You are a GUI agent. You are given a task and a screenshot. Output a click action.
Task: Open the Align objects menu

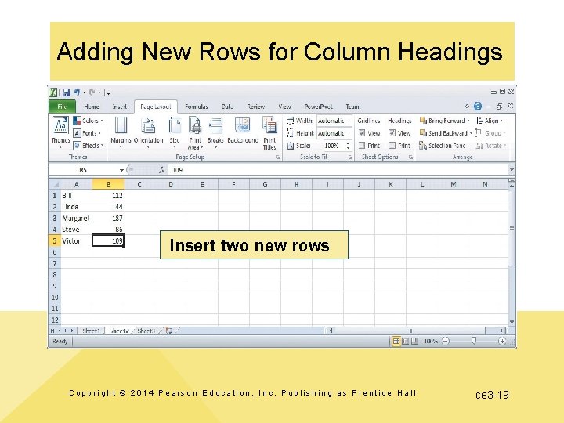pos(489,121)
